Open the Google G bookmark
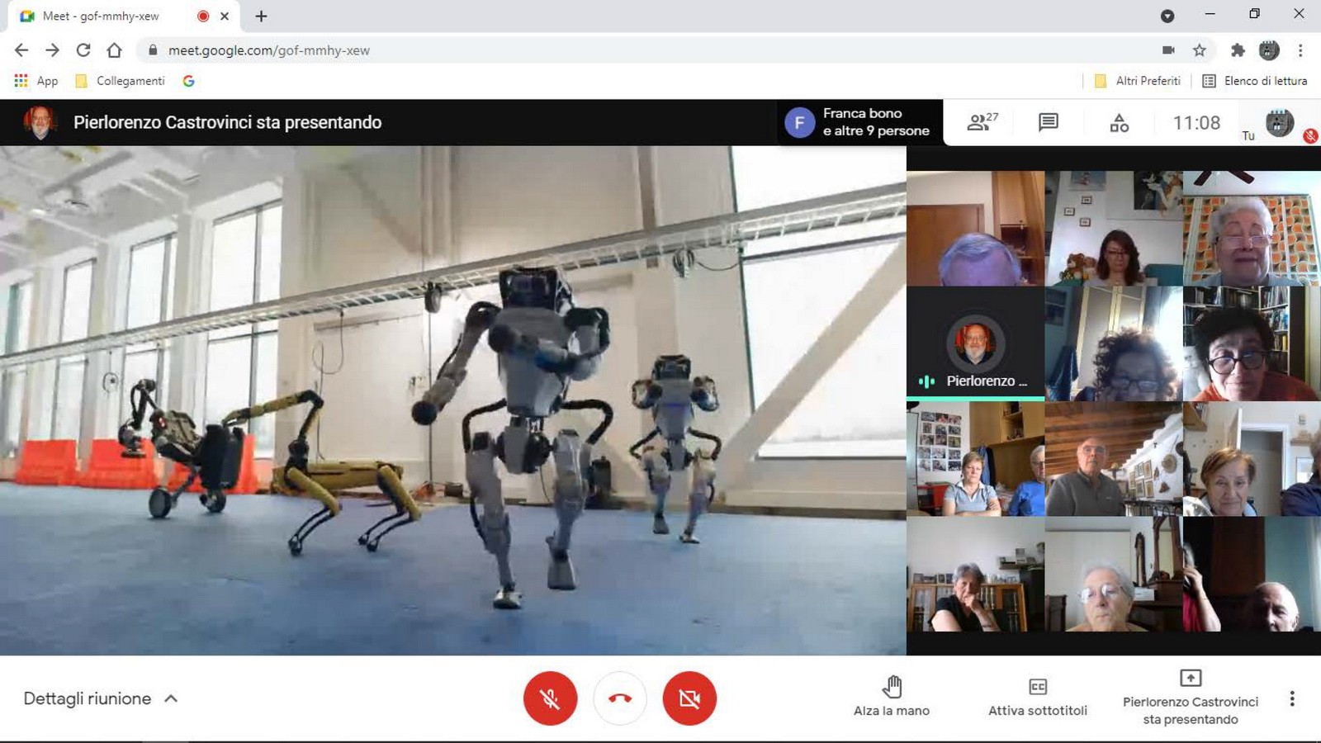 (188, 81)
